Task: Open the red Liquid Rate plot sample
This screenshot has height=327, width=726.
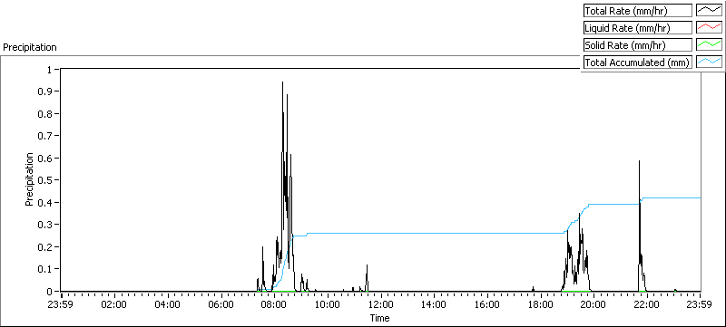Action: 710,28
